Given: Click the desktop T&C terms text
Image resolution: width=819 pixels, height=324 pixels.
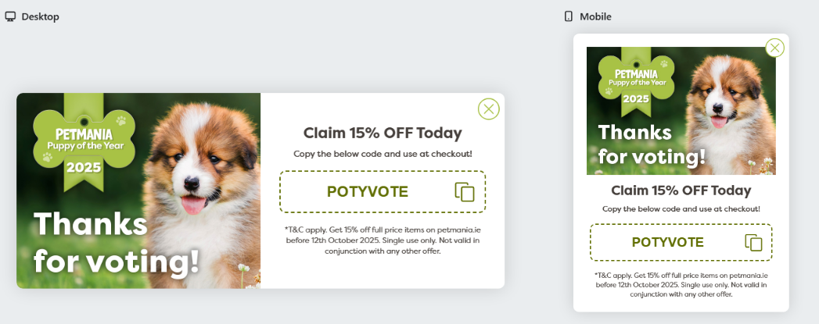Looking at the screenshot, I should [383, 240].
